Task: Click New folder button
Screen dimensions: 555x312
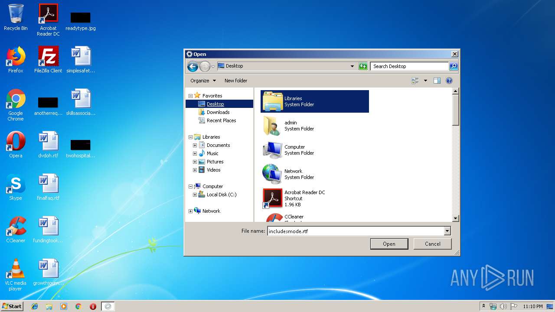Action: 236,81
